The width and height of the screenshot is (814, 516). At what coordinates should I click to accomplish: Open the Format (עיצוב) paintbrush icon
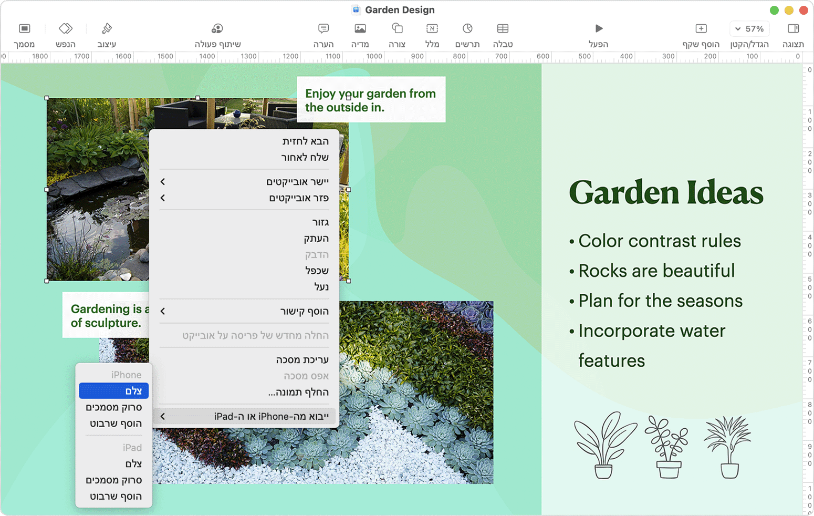tap(107, 28)
